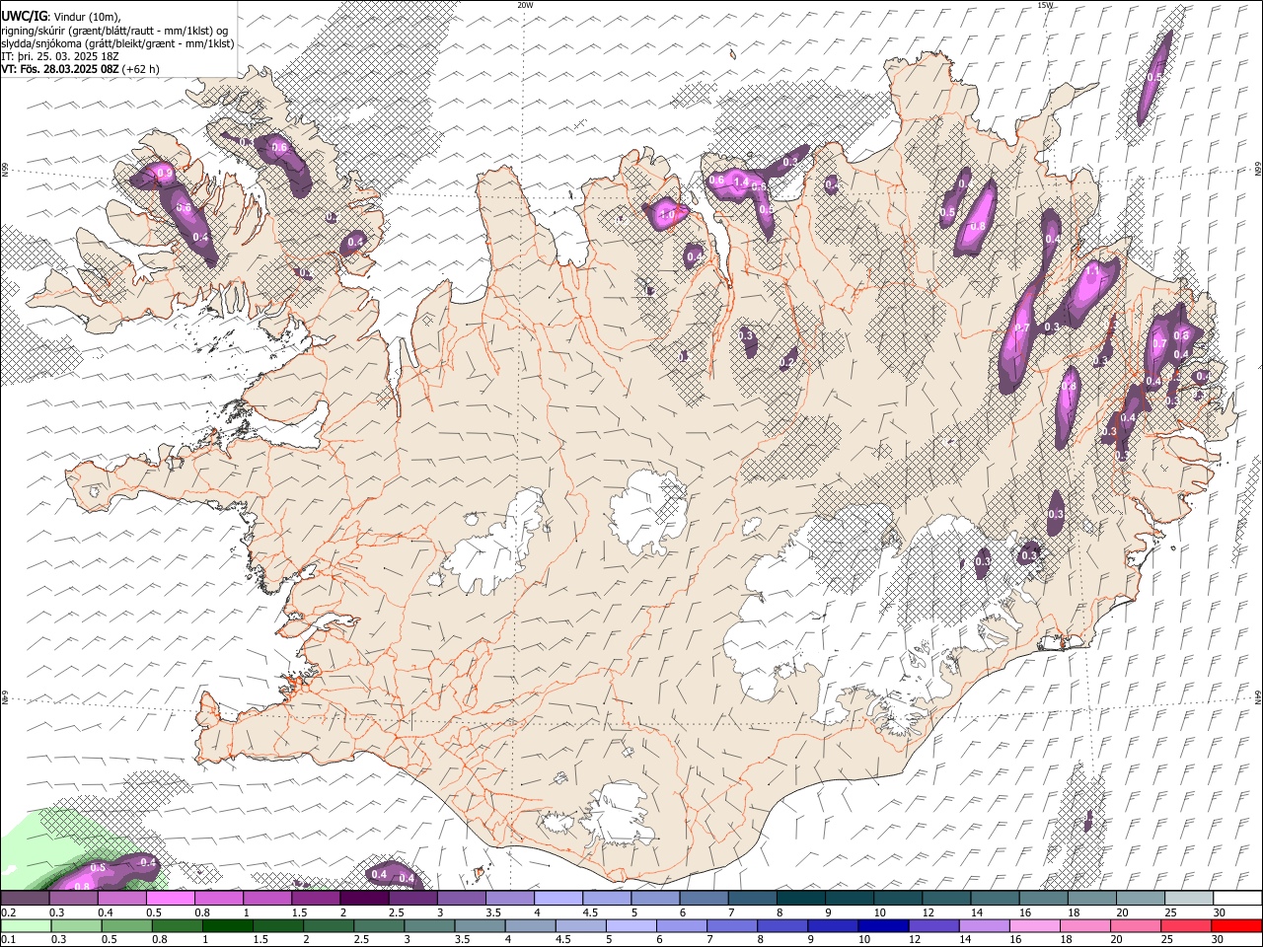
Task: Click the 'slydda/snjókoma (grátt/bleikt/grænt' legend line
Action: point(118,43)
